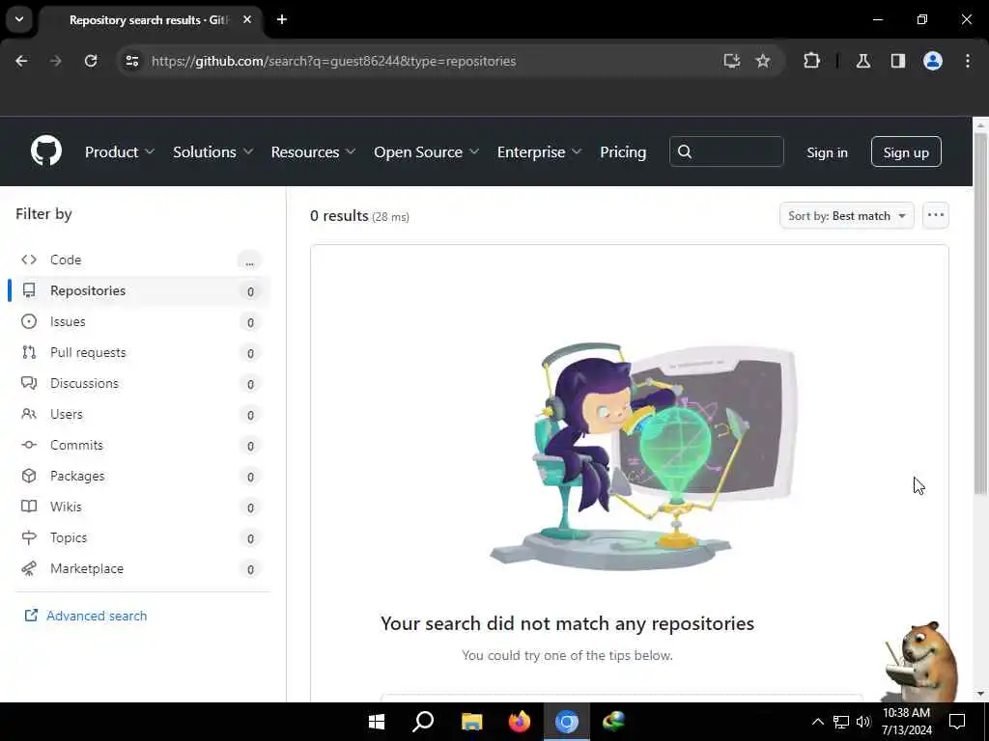989x741 pixels.
Task: Open the tab search dropdown arrow
Action: coord(19,19)
